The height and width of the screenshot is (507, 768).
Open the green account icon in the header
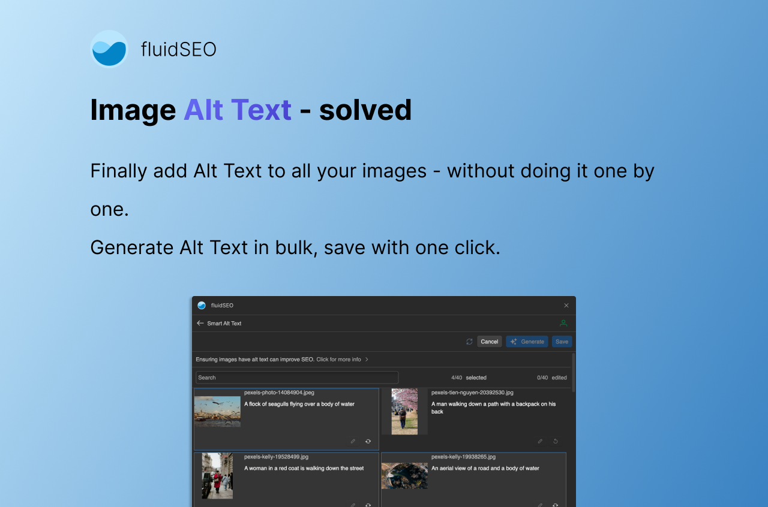[x=563, y=323]
